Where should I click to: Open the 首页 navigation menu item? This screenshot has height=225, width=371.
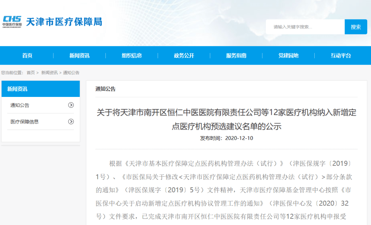tap(27, 55)
